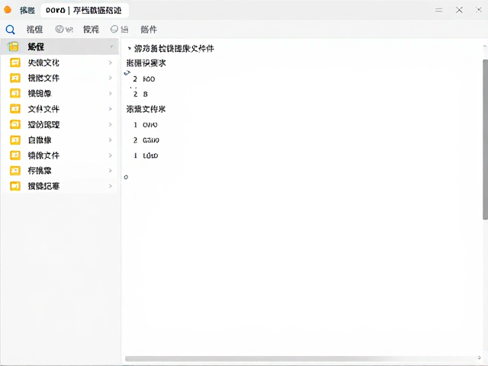The height and width of the screenshot is (366, 488).
Task: Click the folder icon of the highlighted sidebar header
Action: 14,47
